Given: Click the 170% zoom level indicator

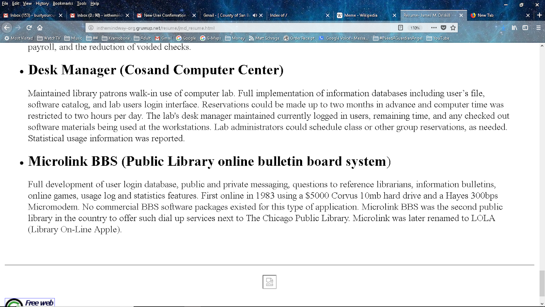Looking at the screenshot, I should point(415,28).
